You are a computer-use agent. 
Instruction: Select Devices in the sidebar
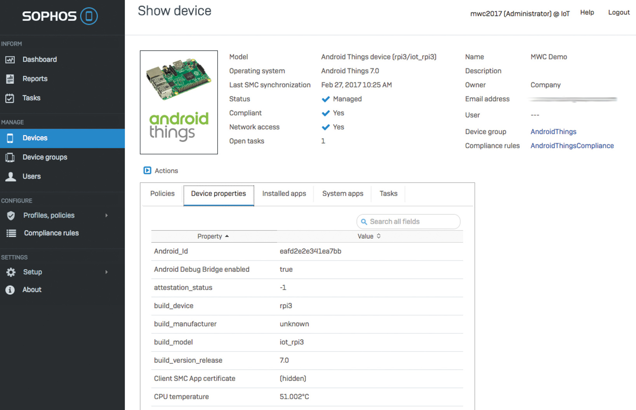[x=62, y=138]
